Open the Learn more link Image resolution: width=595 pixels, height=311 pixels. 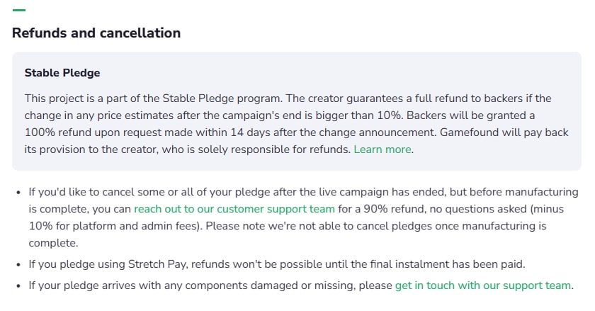pos(382,149)
